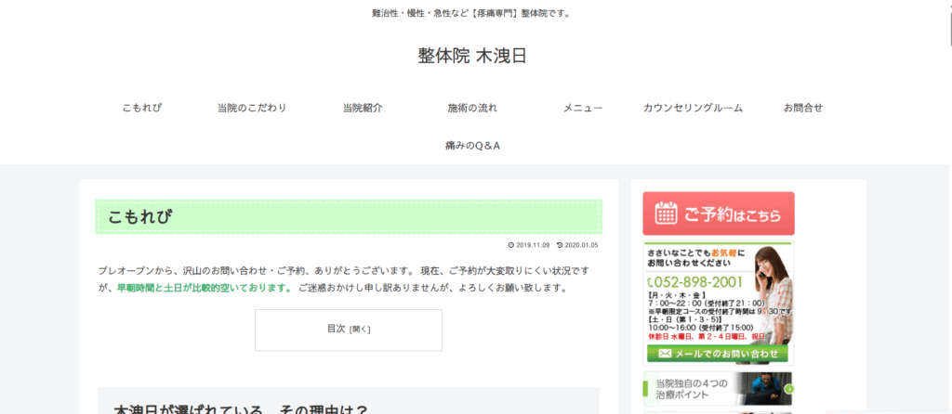Screen dimensions: 952x414
Task: Open the 施術の流れ page
Action: (x=472, y=108)
